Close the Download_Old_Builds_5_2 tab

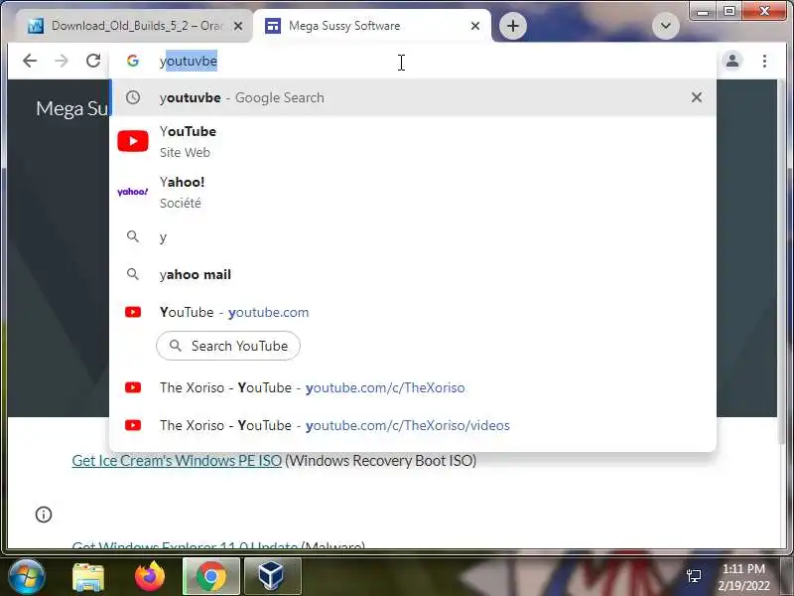(238, 26)
